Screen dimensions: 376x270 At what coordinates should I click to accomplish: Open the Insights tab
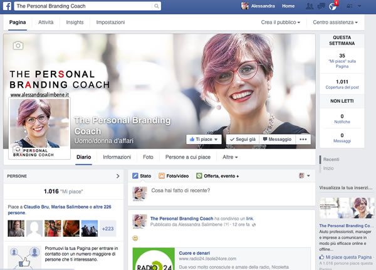coord(75,23)
